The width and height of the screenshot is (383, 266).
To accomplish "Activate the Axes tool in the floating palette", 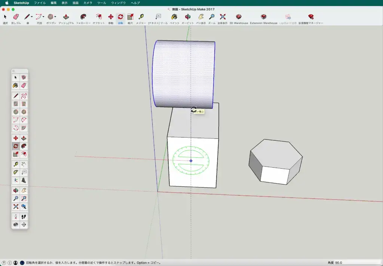I will click(16, 180).
